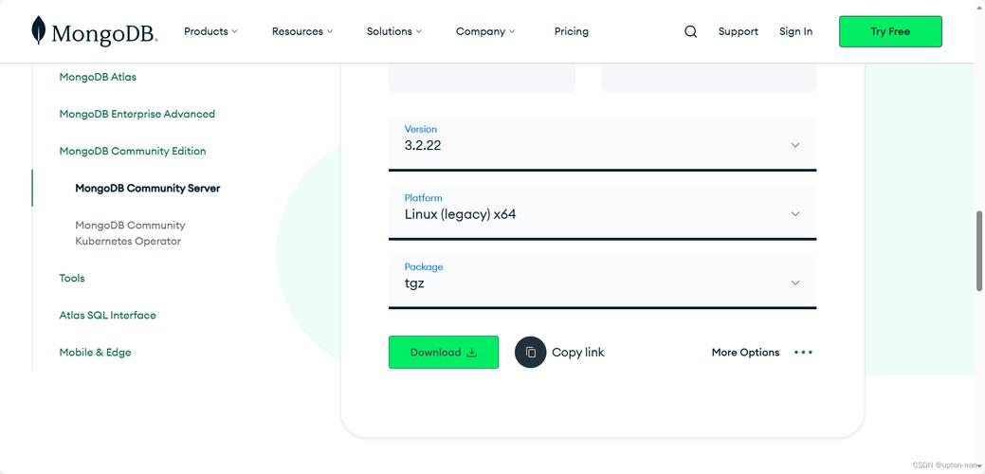Image resolution: width=985 pixels, height=474 pixels.
Task: Open Tools in the sidebar
Action: pyautogui.click(x=72, y=278)
